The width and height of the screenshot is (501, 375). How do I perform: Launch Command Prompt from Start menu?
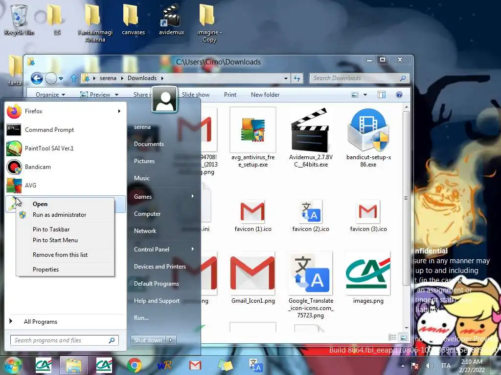[x=66, y=130]
